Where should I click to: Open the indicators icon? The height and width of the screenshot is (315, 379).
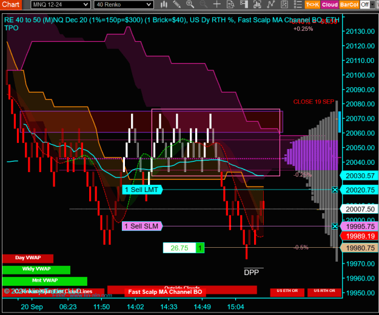[257, 4]
